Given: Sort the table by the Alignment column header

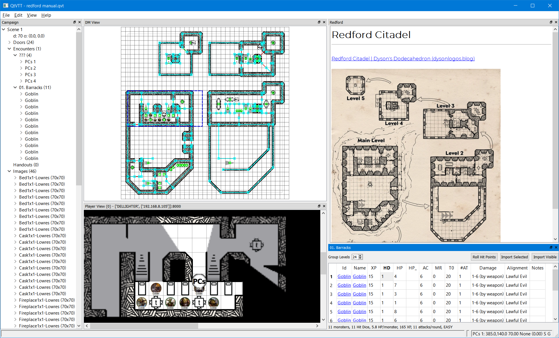Looking at the screenshot, I should [x=517, y=268].
